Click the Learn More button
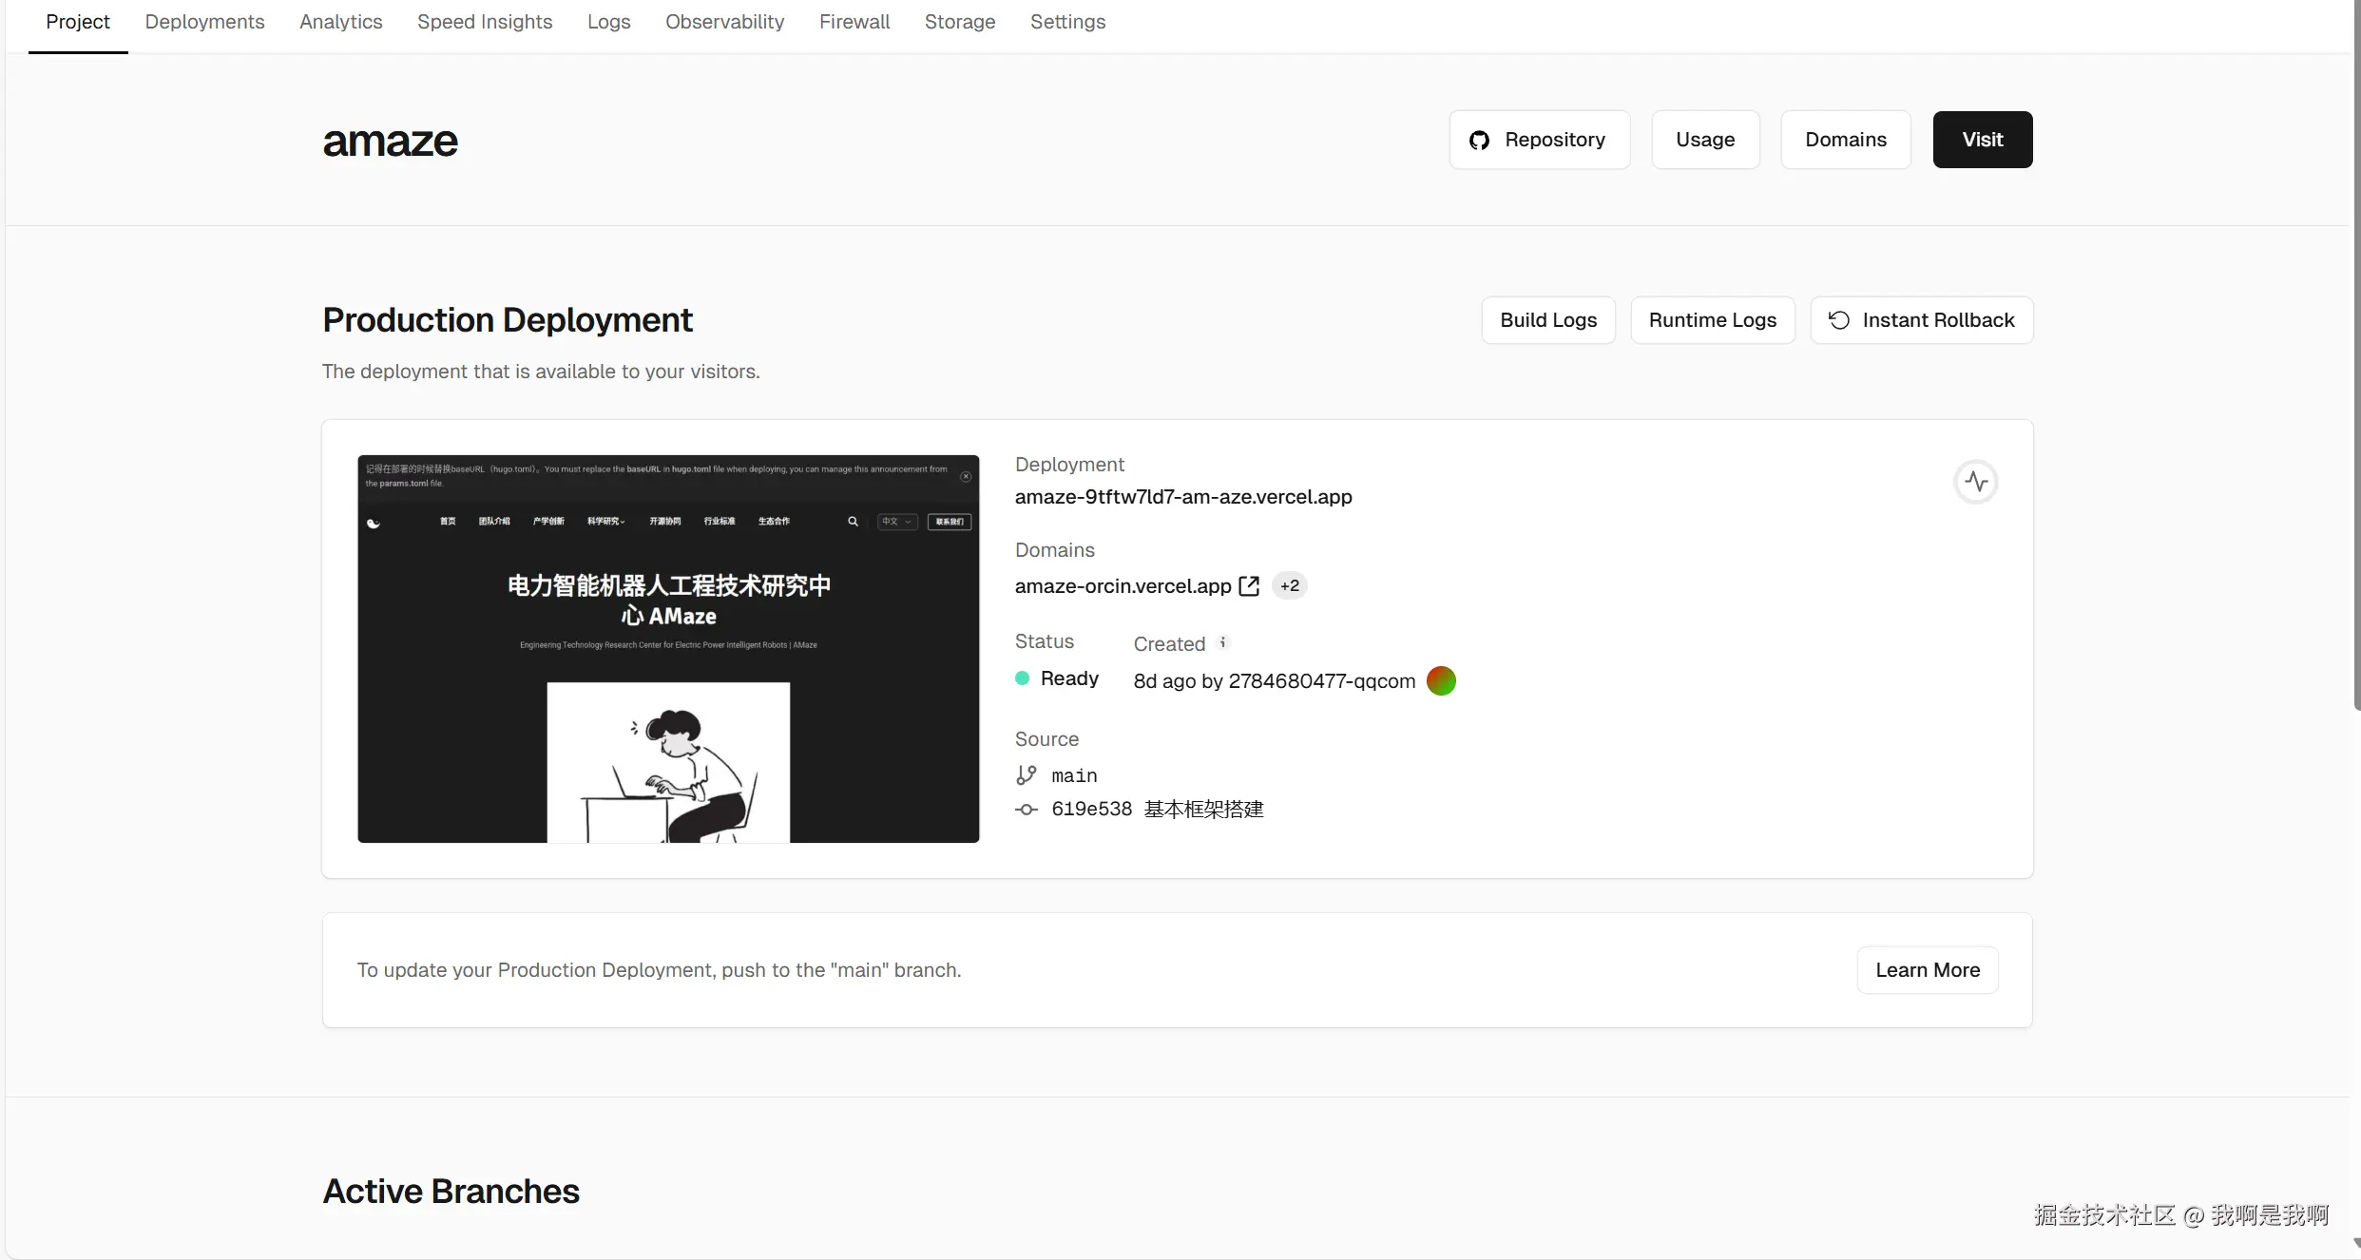2361x1260 pixels. (x=1927, y=970)
